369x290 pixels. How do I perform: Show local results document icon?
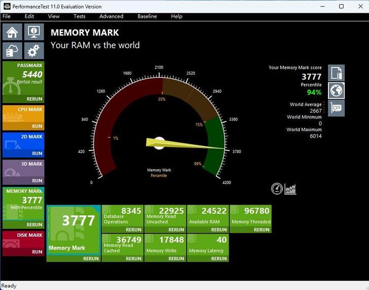click(336, 73)
